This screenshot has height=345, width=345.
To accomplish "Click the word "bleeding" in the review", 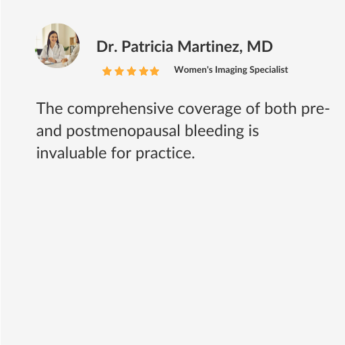I will coord(214,131).
